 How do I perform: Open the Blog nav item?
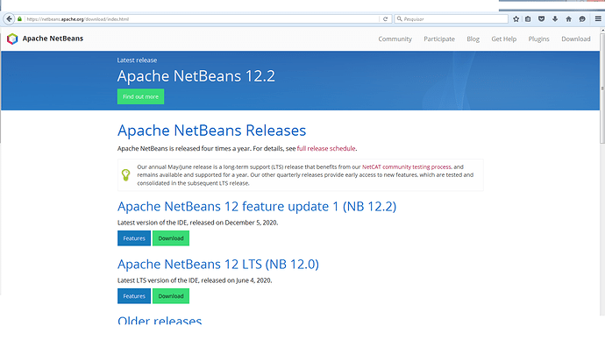(x=473, y=39)
